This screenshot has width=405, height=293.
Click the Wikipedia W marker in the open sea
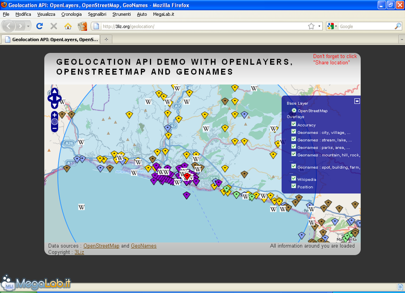click(x=81, y=207)
